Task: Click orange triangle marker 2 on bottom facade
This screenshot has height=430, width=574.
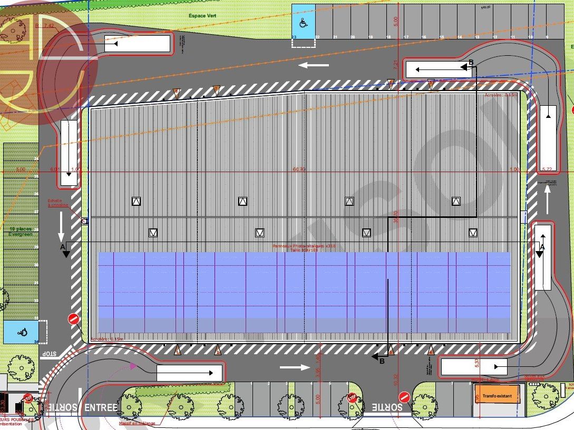Action: coord(218,350)
